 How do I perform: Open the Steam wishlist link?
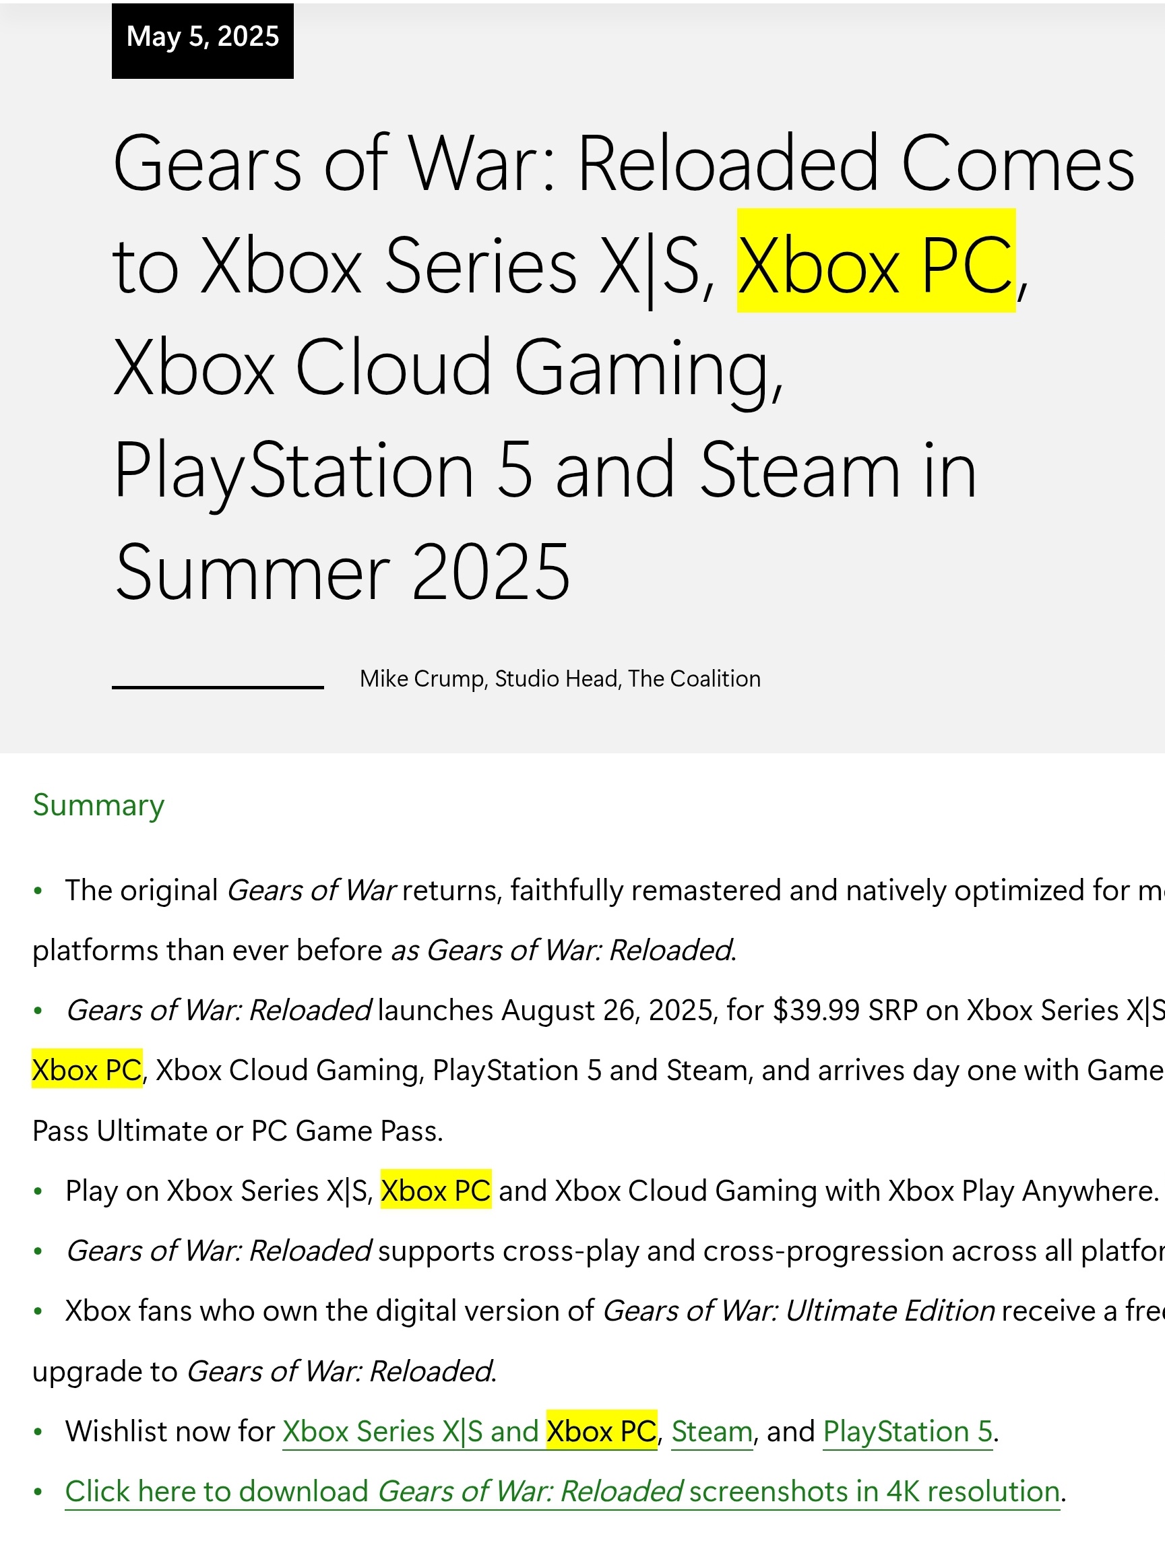click(x=712, y=1432)
